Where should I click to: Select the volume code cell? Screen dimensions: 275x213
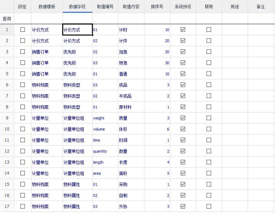105,129
